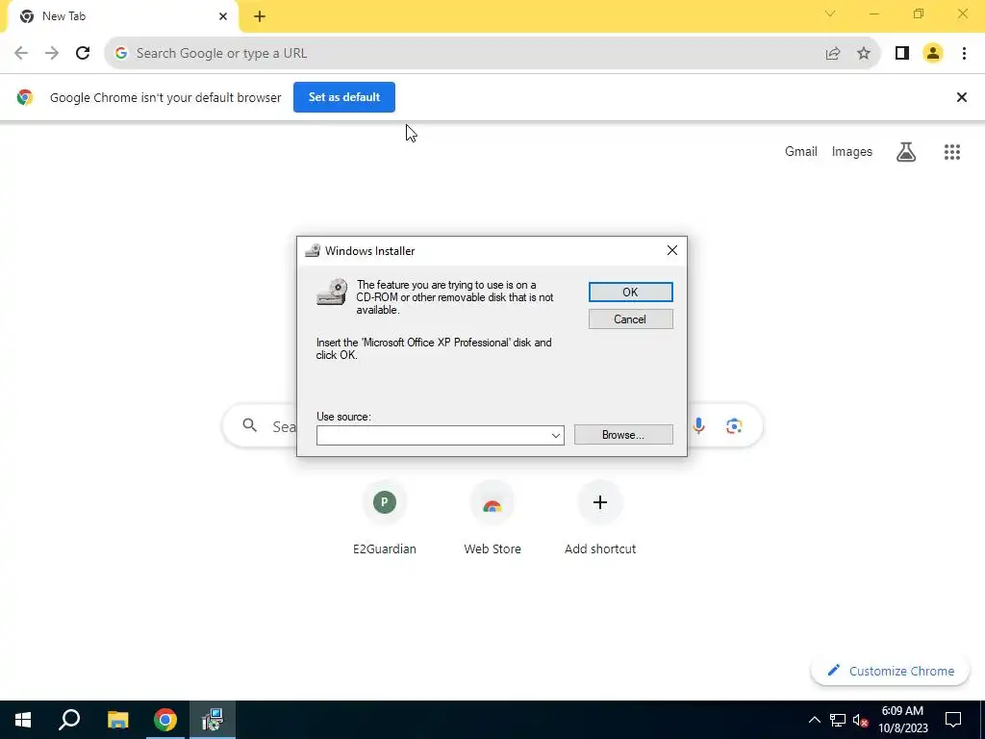Close the New Tab tab

(x=223, y=16)
